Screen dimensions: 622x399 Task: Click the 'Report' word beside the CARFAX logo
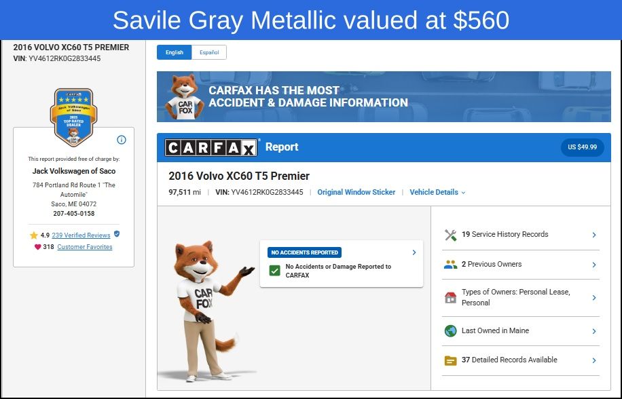coord(282,147)
